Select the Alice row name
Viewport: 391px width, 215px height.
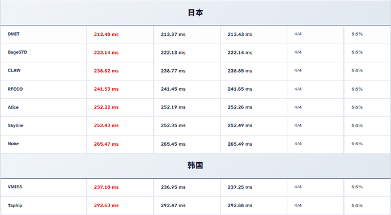click(13, 107)
